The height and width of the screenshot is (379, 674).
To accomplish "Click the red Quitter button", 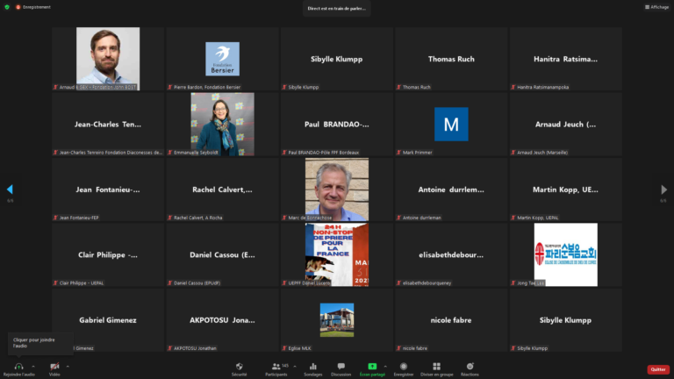I will coord(657,369).
